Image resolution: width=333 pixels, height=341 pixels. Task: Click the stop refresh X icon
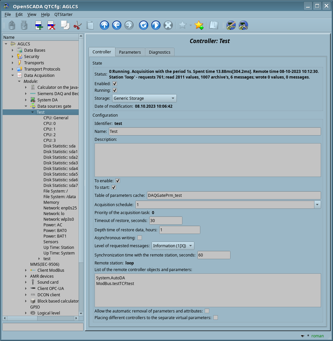coord(168,25)
